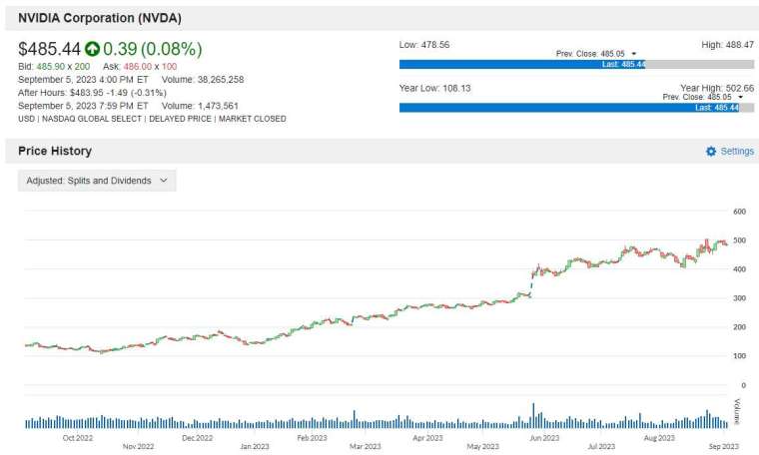759x455 pixels.
Task: Click the Price History section heading
Action: [55, 151]
